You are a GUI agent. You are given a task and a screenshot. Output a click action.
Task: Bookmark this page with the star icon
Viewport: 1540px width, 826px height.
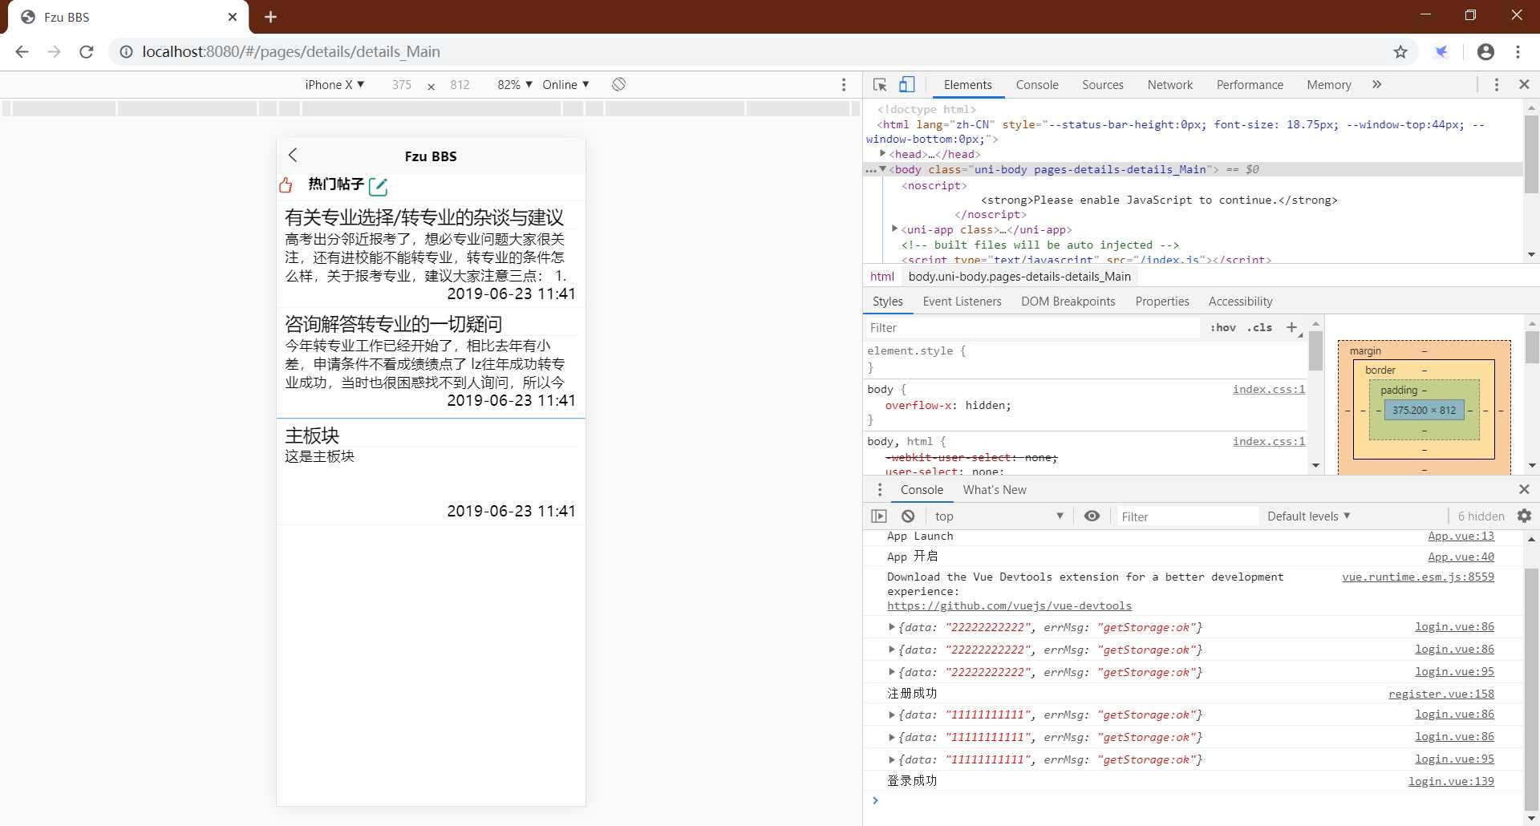1400,51
